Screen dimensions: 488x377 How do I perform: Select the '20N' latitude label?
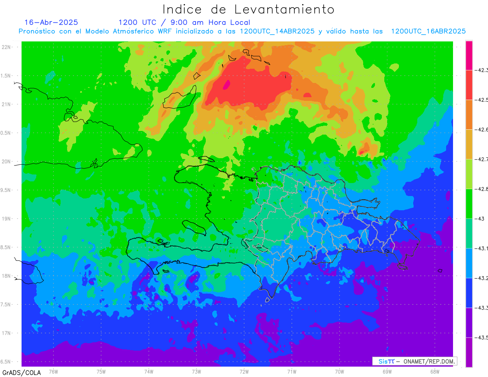pos(6,161)
